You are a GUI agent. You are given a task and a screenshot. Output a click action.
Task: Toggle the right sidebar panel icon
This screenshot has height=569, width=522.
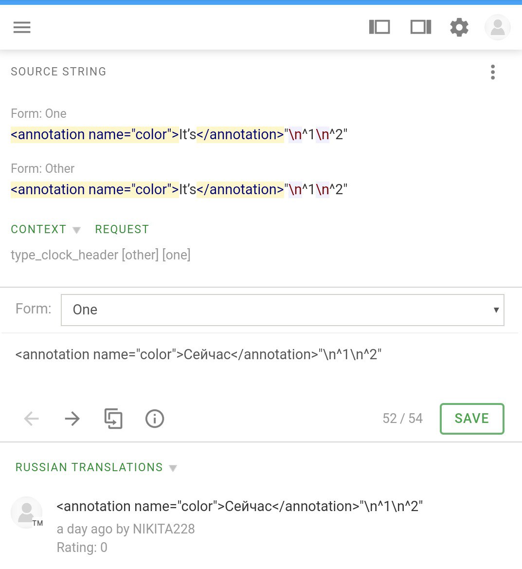click(421, 27)
